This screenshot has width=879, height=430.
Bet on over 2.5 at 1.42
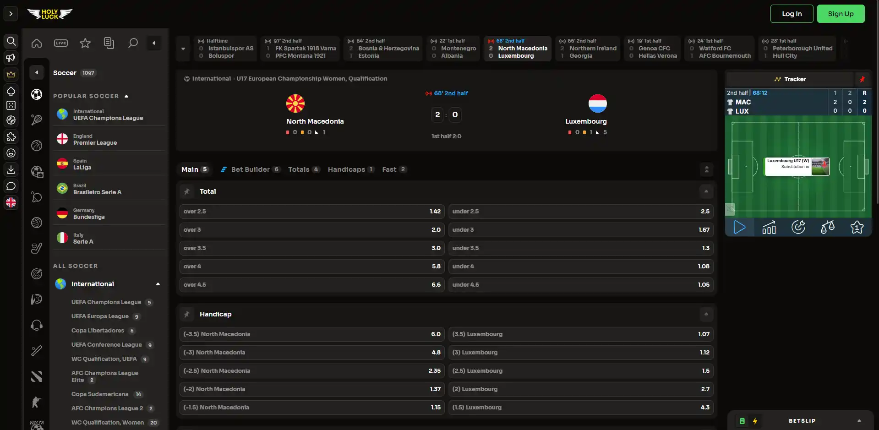click(x=312, y=212)
